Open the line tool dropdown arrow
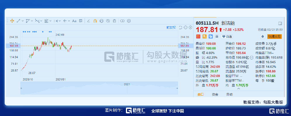 coord(22,21)
